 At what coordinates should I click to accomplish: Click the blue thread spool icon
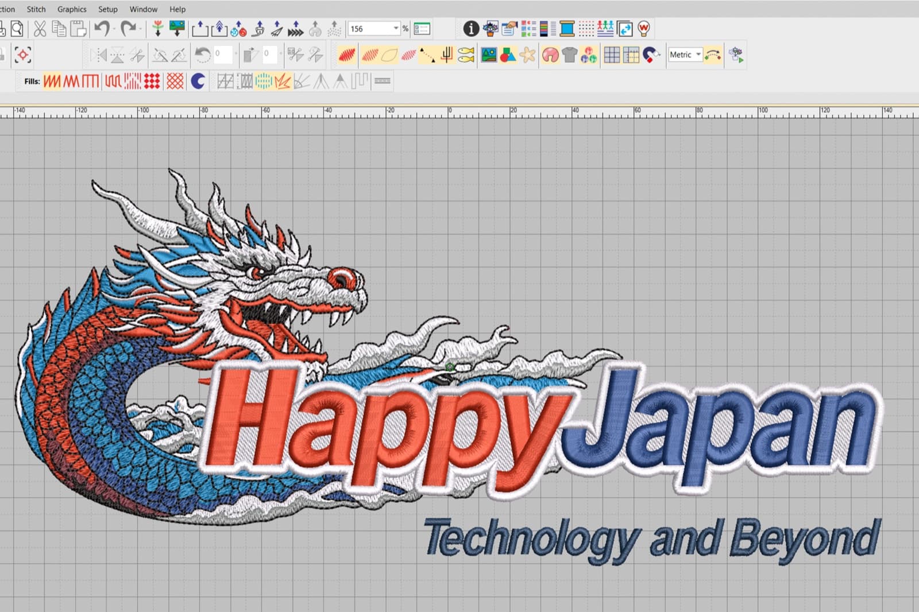click(567, 29)
